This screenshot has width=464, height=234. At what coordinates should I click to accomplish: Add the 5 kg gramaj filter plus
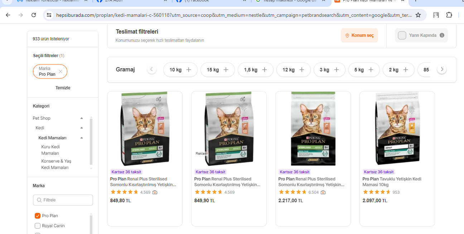tap(371, 70)
